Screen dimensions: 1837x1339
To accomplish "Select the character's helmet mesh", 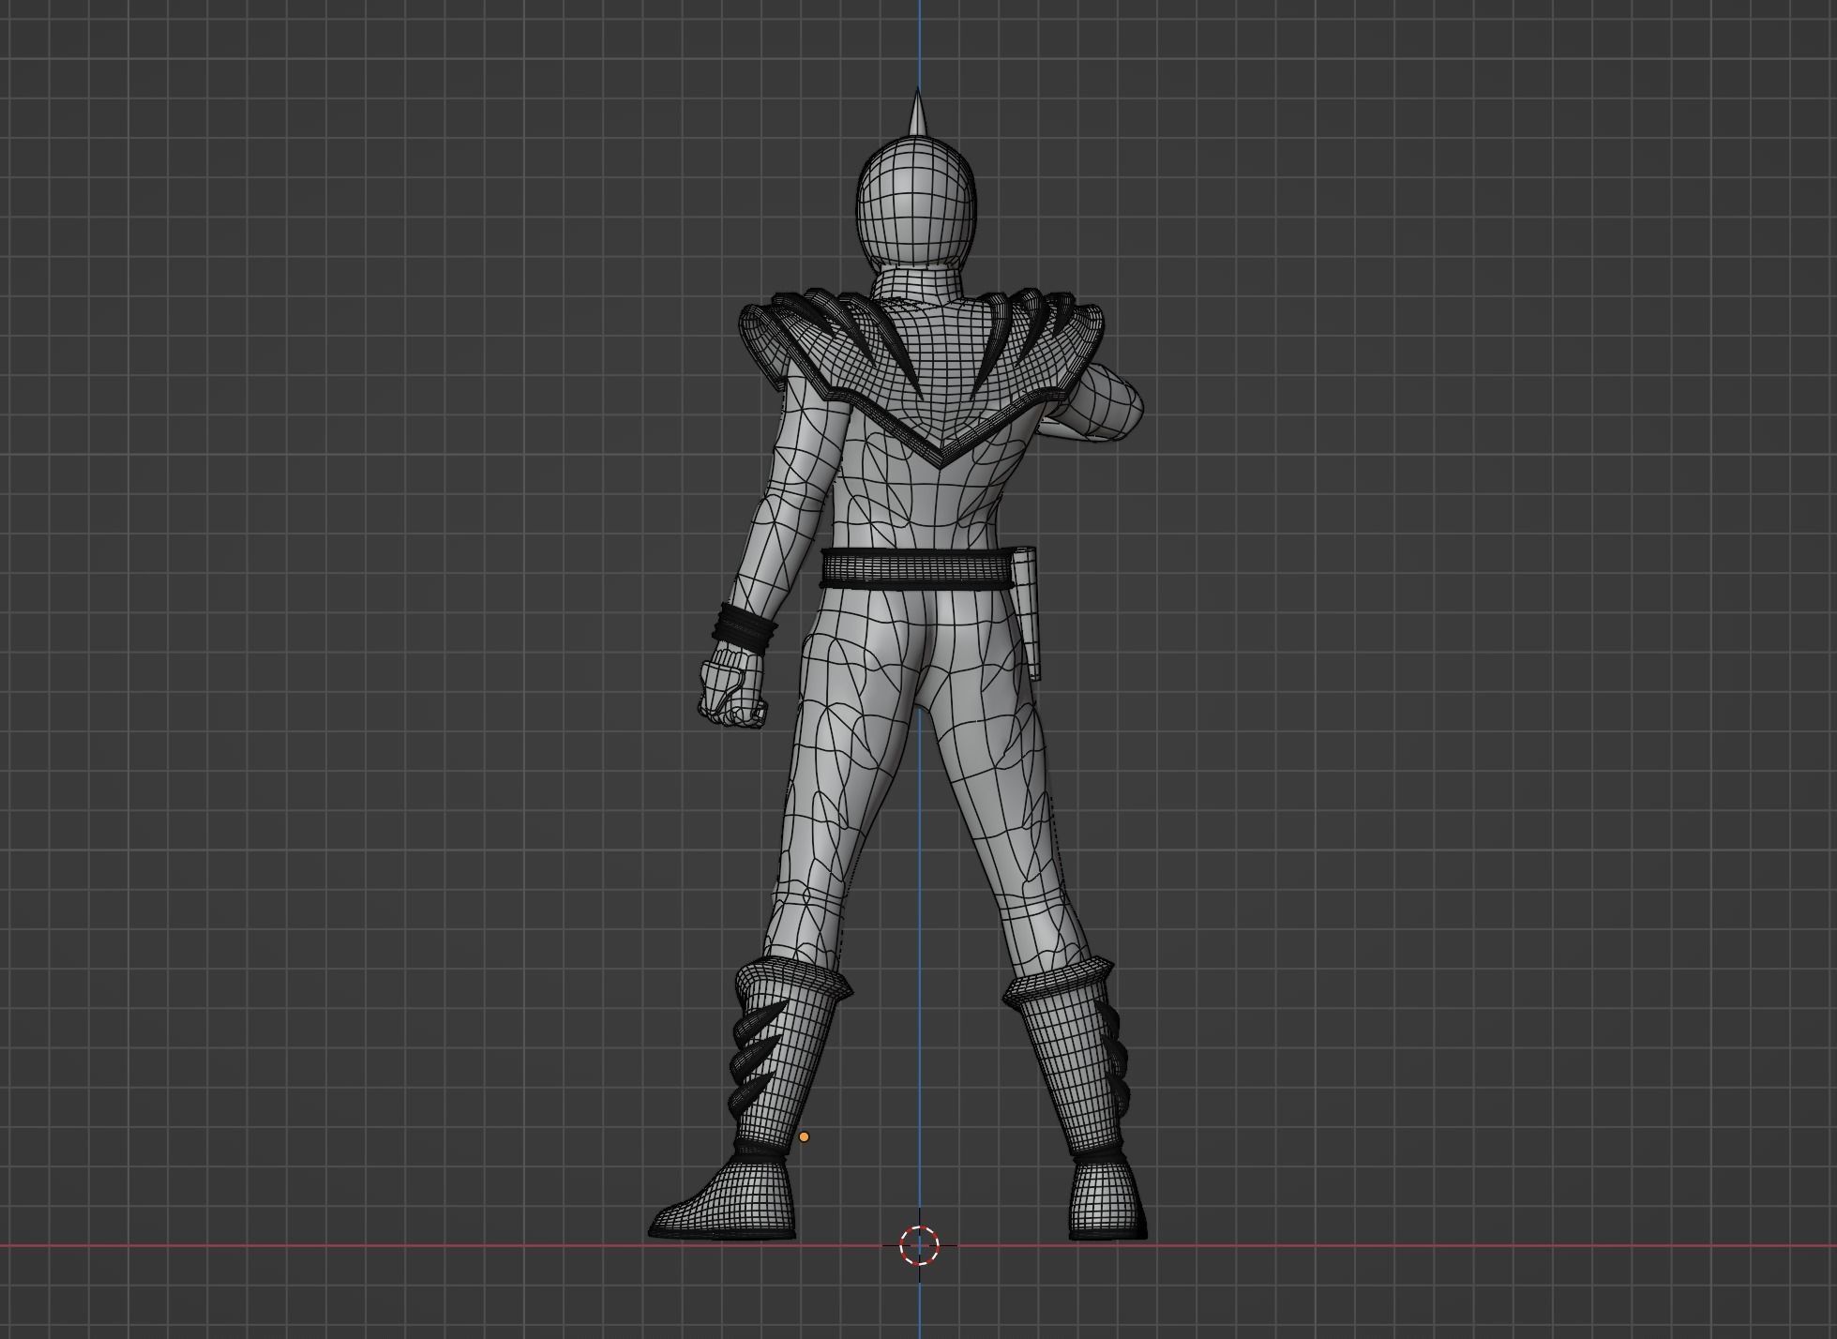I will [x=916, y=205].
